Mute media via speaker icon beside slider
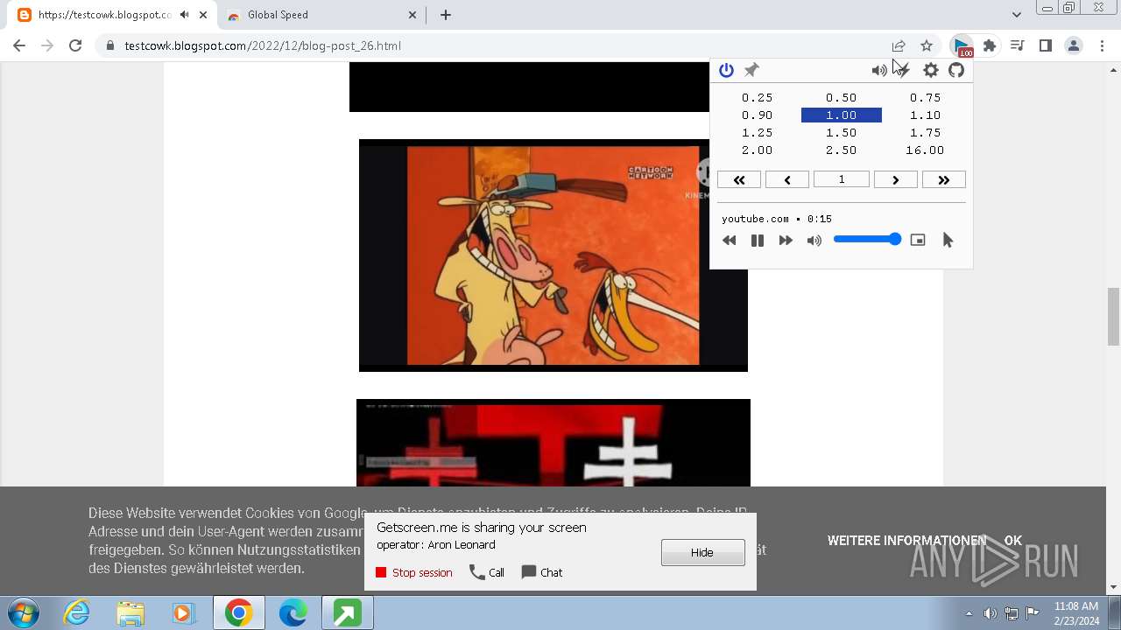 pyautogui.click(x=814, y=240)
